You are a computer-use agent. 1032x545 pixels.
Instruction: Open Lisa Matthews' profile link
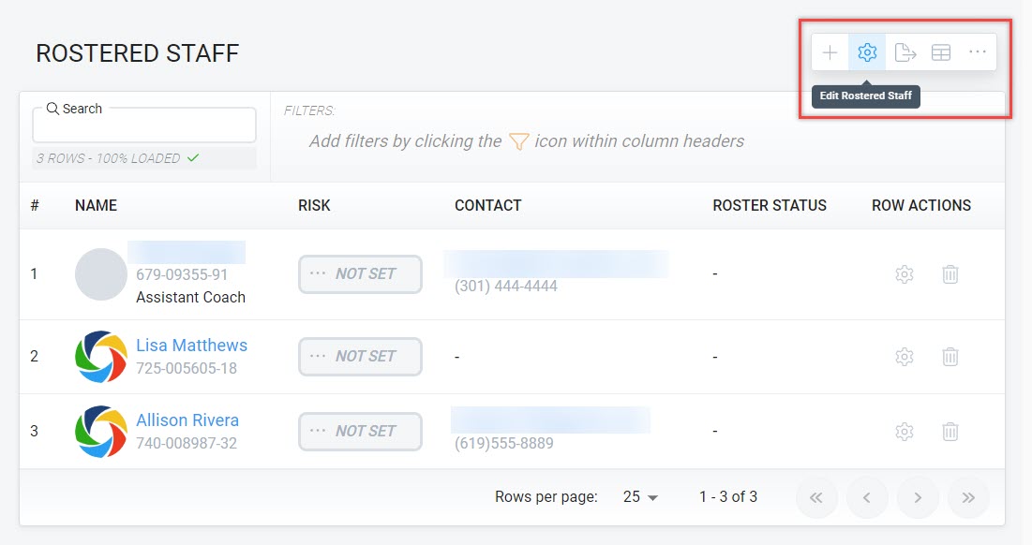coord(191,345)
